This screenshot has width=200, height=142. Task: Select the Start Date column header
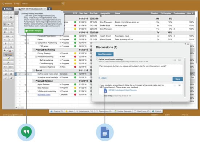[83, 13]
